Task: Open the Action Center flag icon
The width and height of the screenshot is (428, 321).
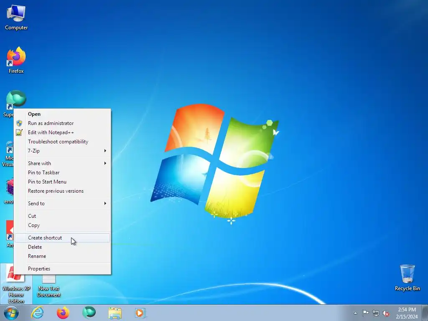Action: click(x=365, y=313)
